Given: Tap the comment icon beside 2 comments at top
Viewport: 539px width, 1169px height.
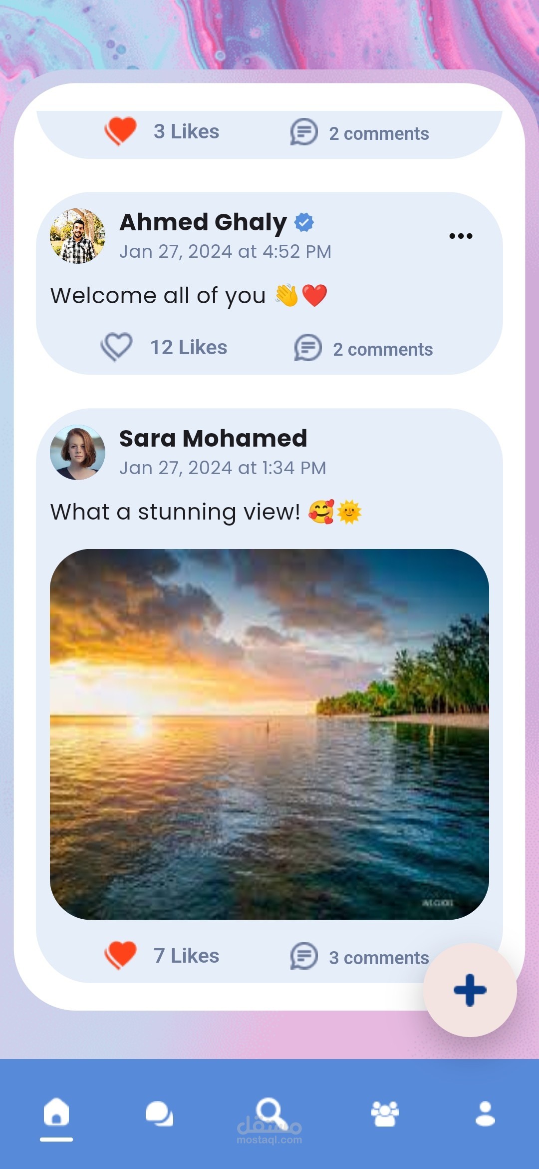Looking at the screenshot, I should 304,132.
